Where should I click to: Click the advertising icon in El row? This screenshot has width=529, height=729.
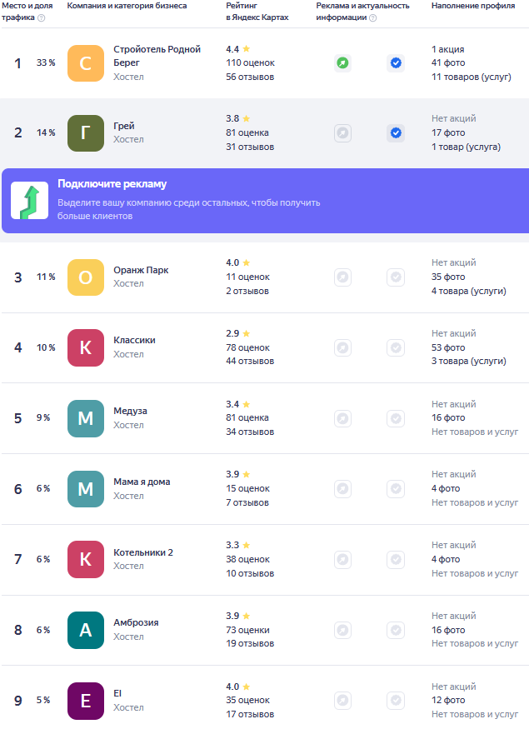[342, 700]
